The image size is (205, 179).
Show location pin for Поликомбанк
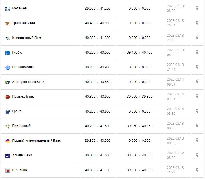coord(197,67)
